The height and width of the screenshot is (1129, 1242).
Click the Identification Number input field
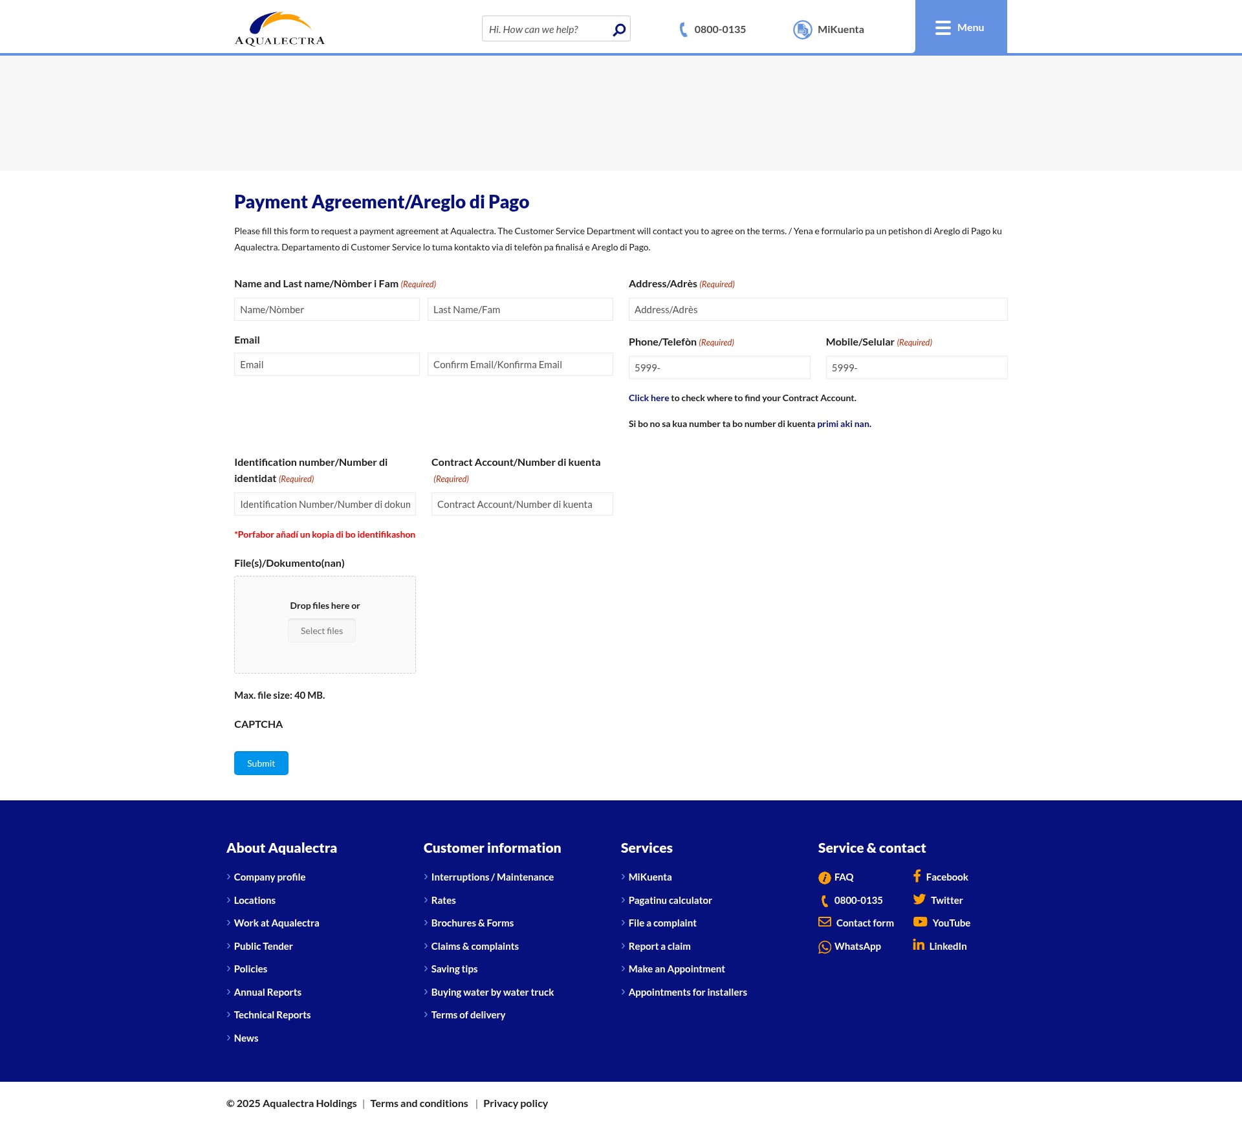pos(325,504)
